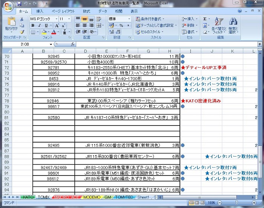Open the font color dropdown arrow
264x208 pixels.
[58, 32]
